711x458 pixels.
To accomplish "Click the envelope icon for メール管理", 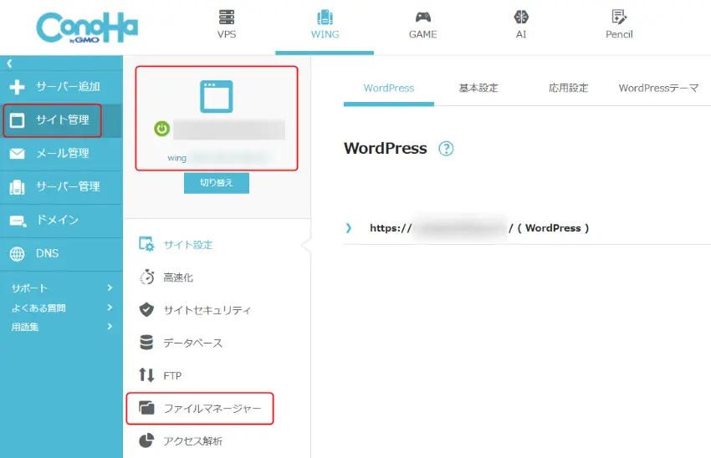I will coord(18,154).
